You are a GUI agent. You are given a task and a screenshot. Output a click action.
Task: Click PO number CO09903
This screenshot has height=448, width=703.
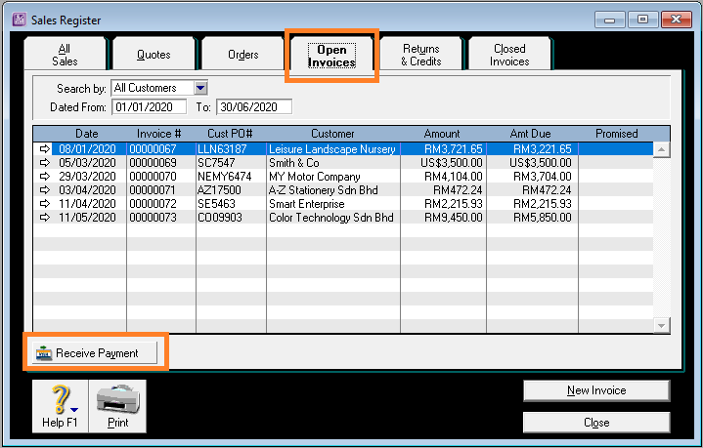(220, 218)
